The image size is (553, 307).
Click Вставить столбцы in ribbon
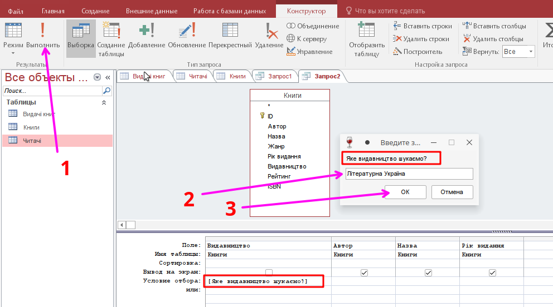pyautogui.click(x=494, y=26)
